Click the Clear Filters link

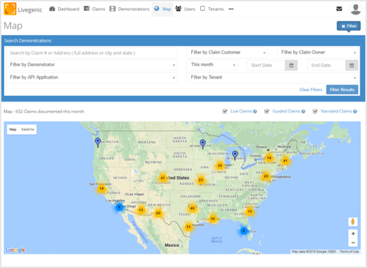coord(311,90)
